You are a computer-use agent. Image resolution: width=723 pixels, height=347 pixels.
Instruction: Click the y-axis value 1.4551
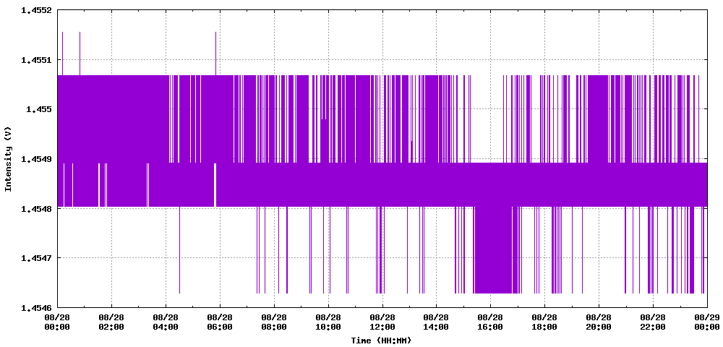36,60
